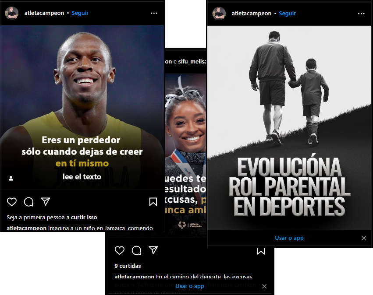Screen dimensions: 373x295
Task: Like the Usain Bolt post with heart icon
Action: pyautogui.click(x=12, y=202)
